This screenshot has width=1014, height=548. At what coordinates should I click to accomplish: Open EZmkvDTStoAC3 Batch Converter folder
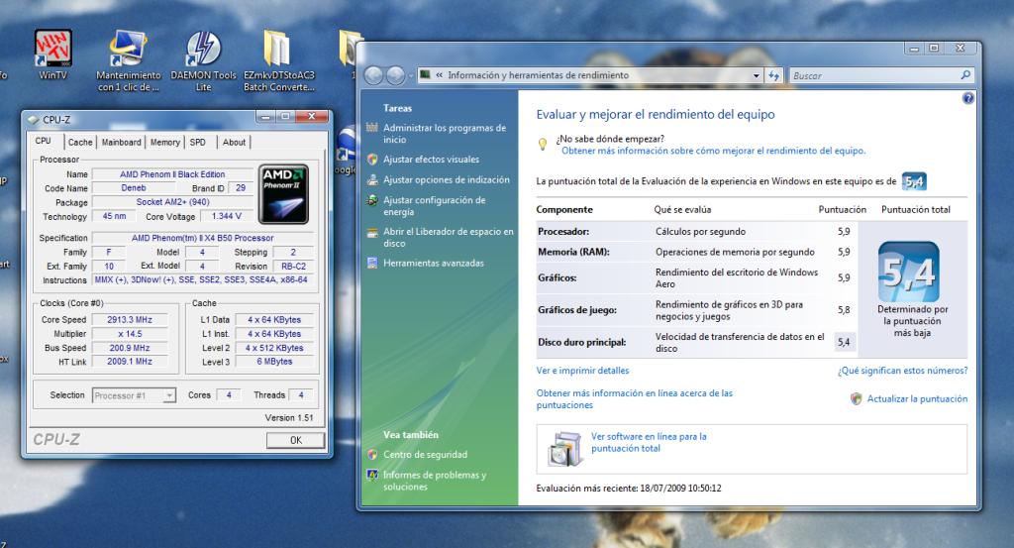tap(278, 51)
